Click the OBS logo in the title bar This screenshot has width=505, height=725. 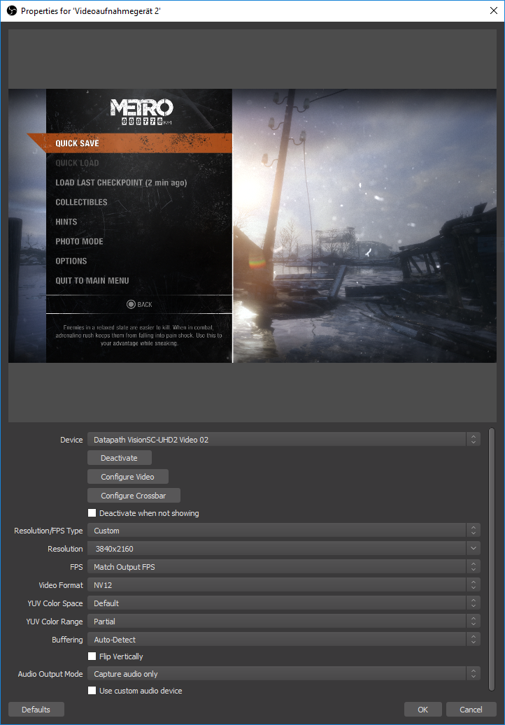(12, 10)
